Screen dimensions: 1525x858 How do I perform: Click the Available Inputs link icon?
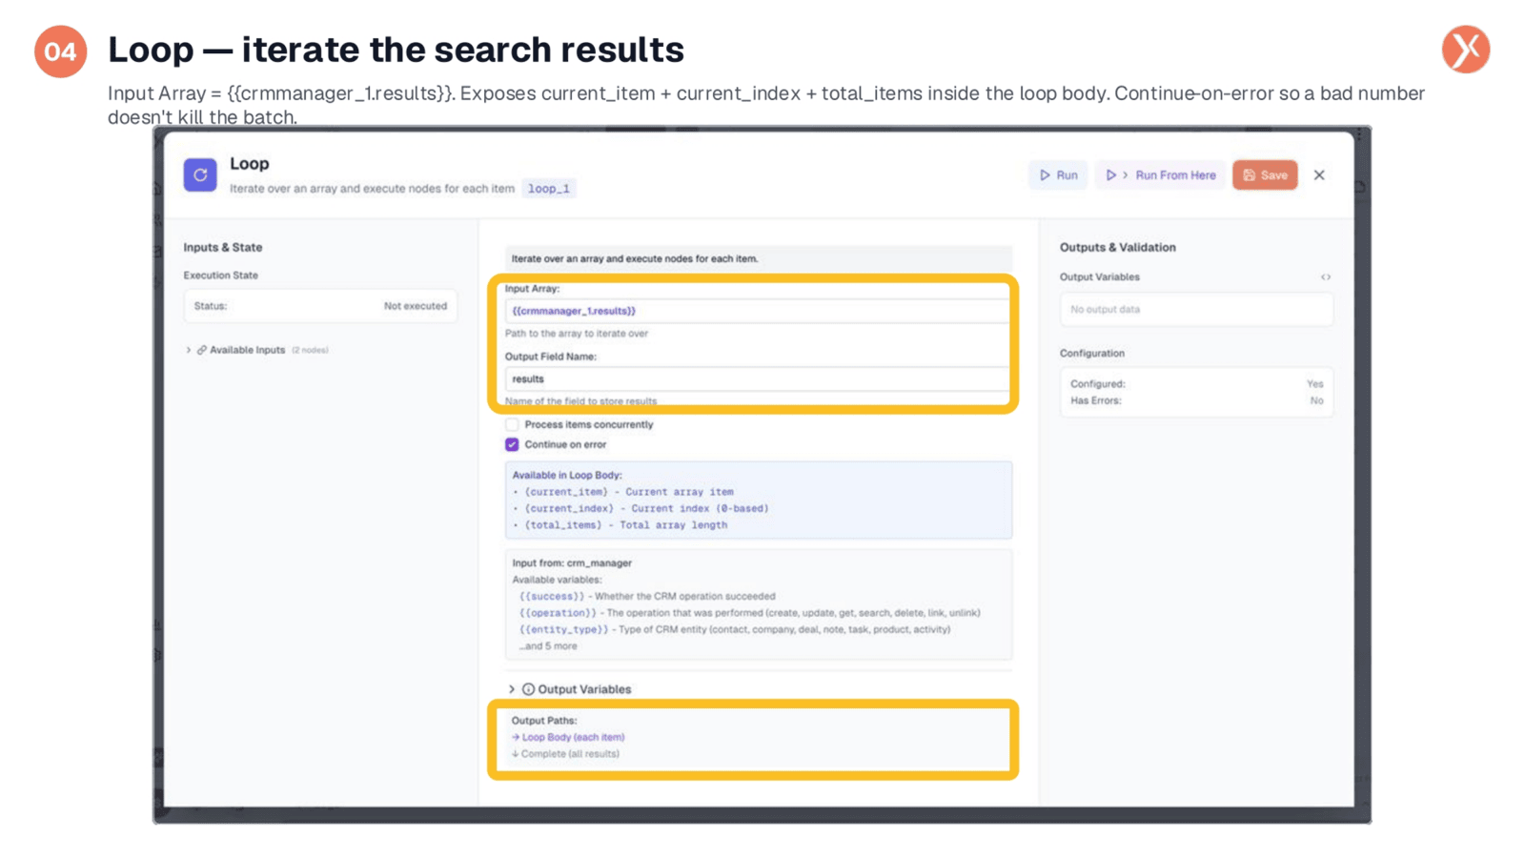pos(201,350)
